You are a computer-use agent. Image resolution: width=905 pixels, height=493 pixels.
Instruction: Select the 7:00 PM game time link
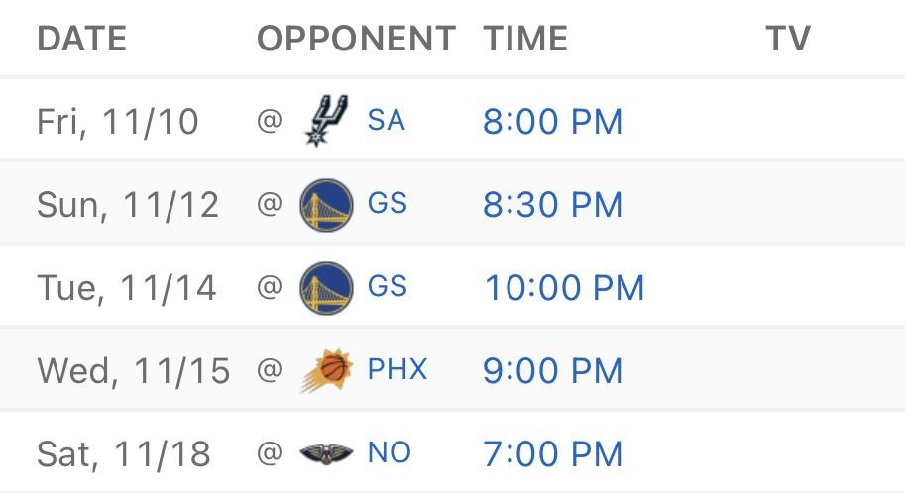553,454
